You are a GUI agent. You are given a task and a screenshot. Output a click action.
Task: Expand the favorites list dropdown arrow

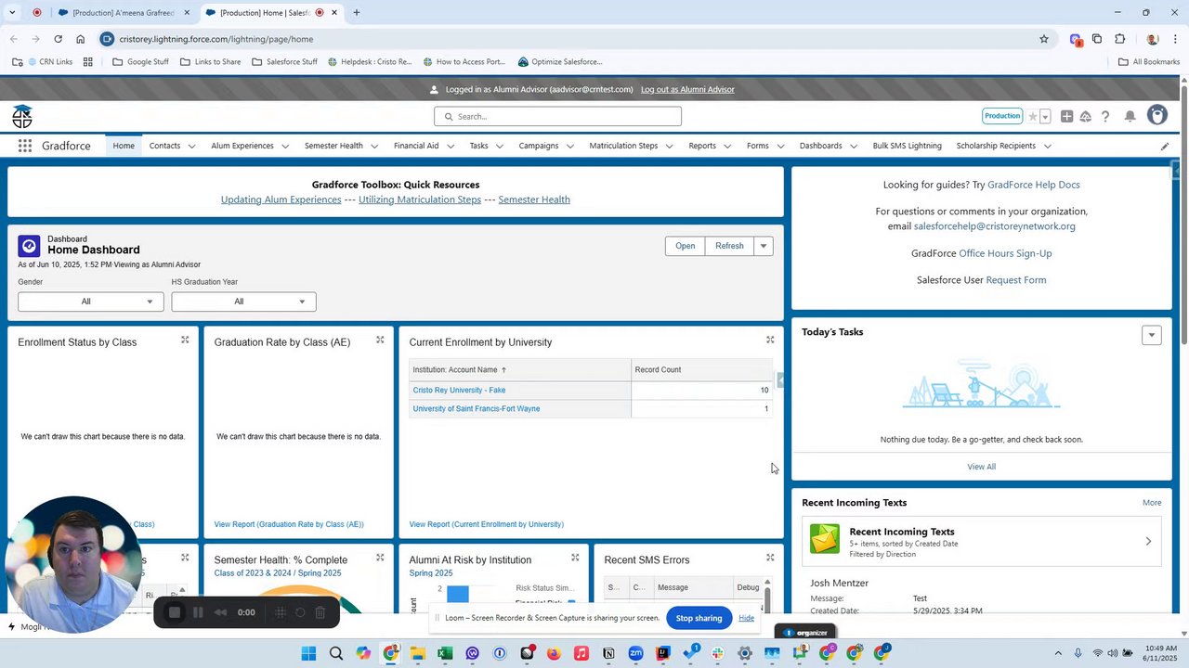tap(1045, 117)
